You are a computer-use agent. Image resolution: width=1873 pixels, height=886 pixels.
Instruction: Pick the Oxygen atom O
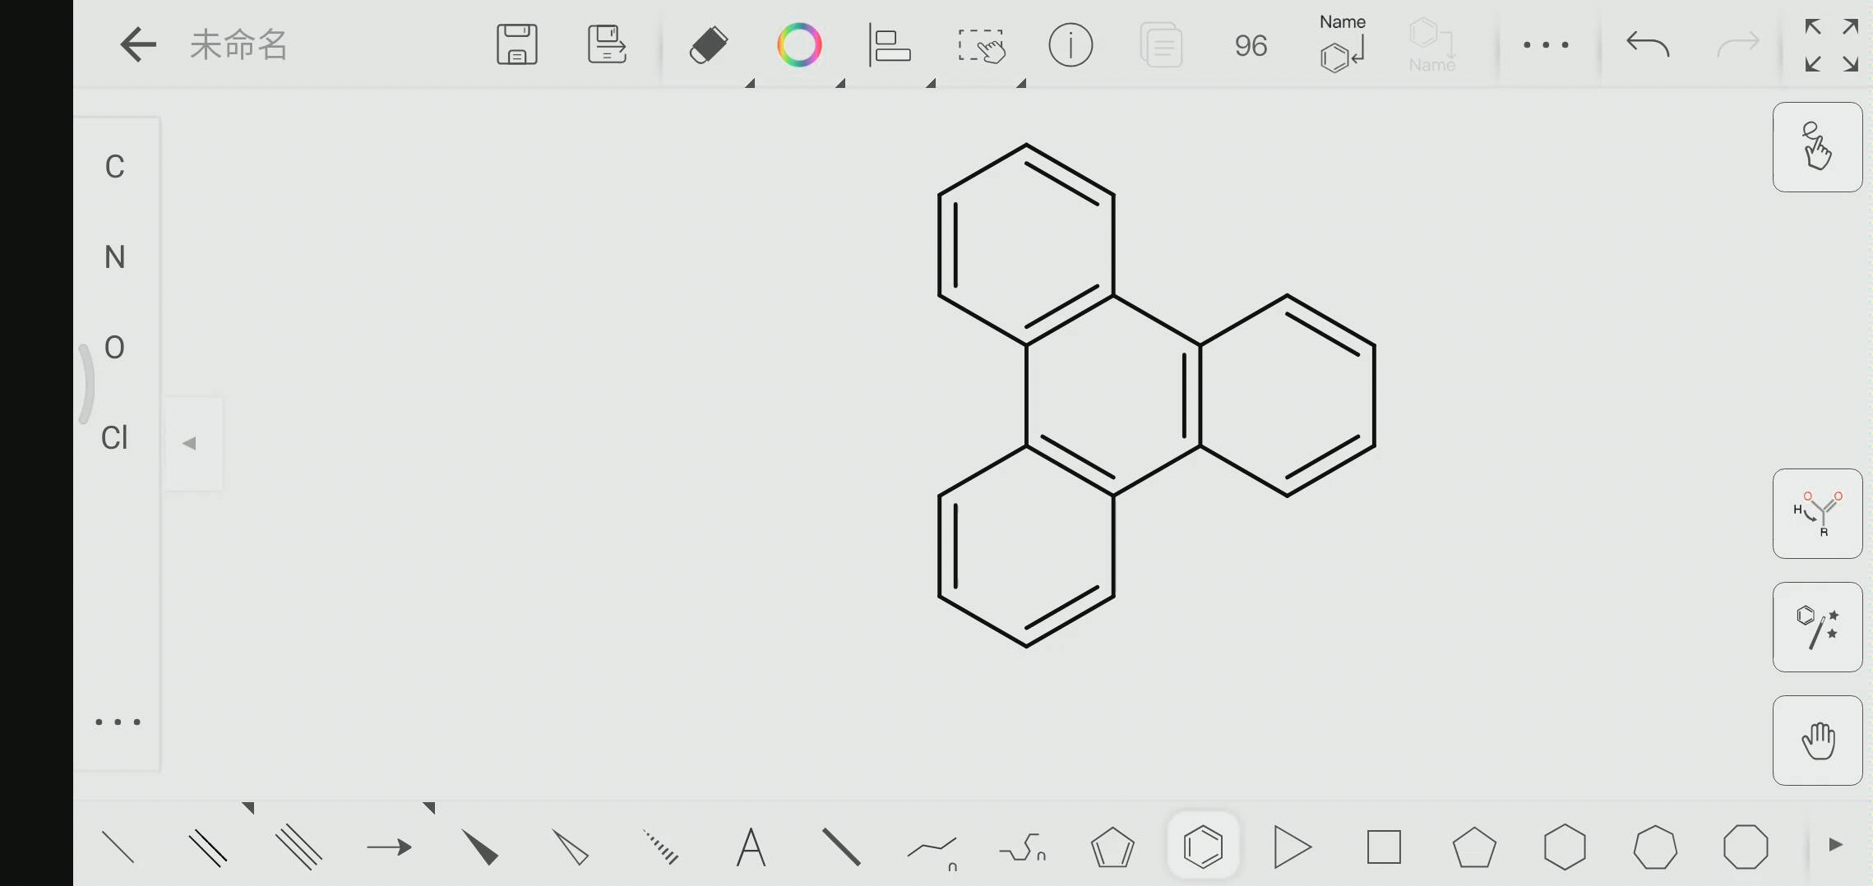click(115, 348)
